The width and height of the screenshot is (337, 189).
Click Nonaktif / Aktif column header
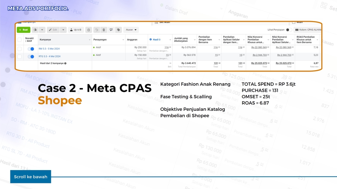click(x=29, y=40)
